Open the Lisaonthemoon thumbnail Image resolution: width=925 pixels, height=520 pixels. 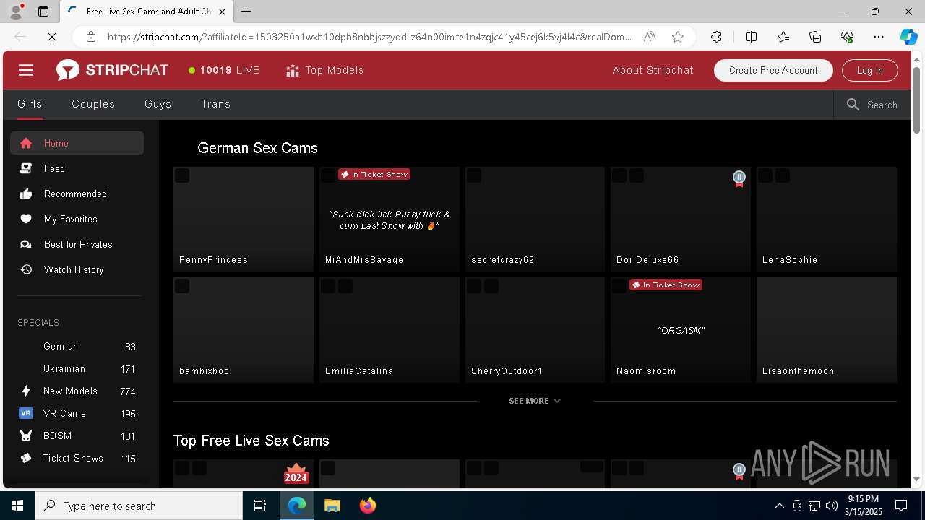point(827,330)
